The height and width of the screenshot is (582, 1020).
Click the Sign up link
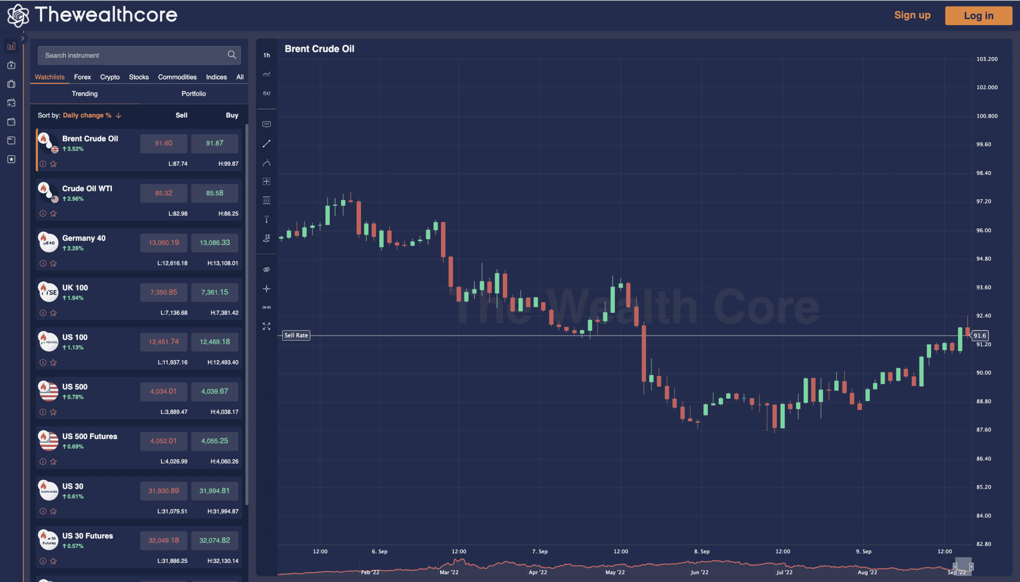(x=913, y=14)
